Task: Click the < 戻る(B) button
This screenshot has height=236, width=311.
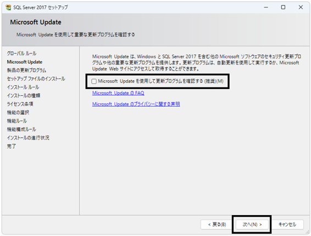Action: (217, 224)
